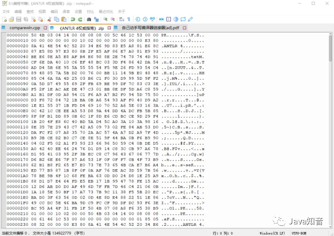Close the 《ANTLR 4权威指南》.zip tab
This screenshot has width=334, height=236.
109,28
